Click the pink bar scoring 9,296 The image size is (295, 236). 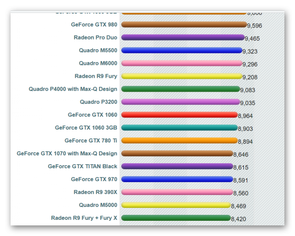pos(182,63)
